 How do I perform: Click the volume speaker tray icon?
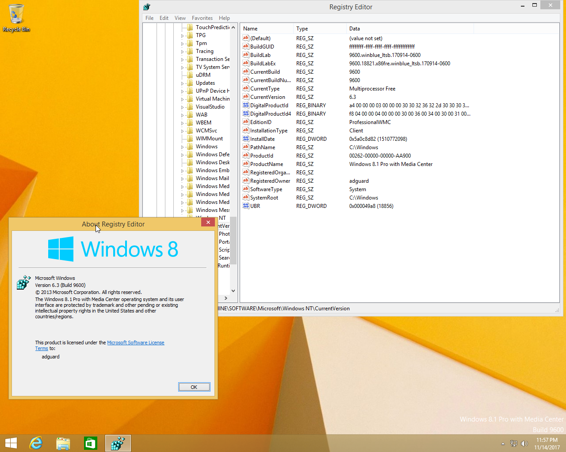point(524,444)
